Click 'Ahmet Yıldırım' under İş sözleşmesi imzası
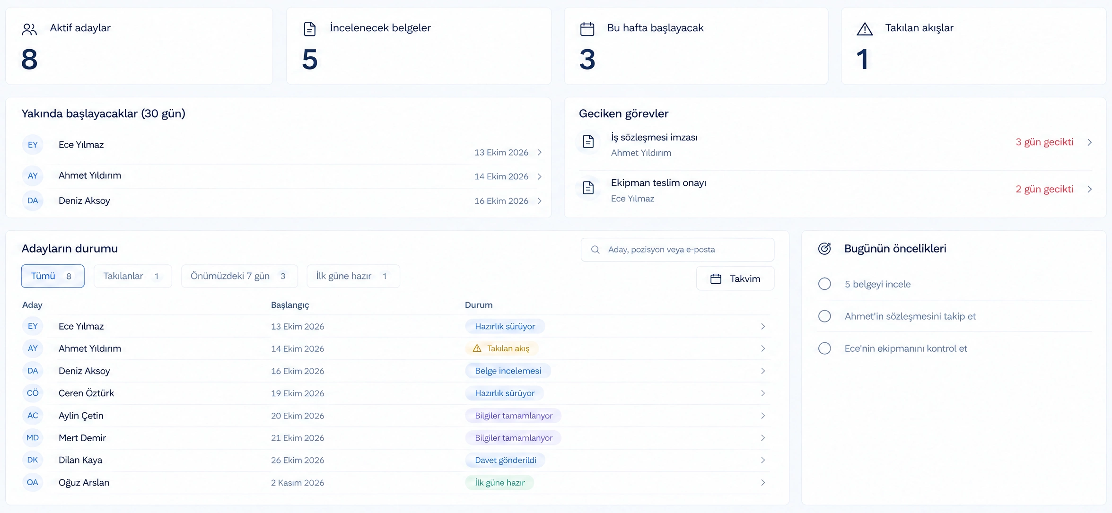 (641, 153)
